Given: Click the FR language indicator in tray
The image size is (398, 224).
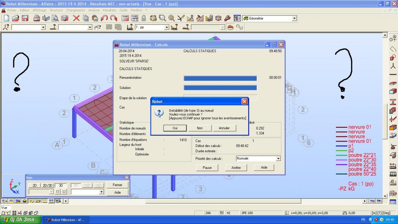Looking at the screenshot, I should point(363,220).
